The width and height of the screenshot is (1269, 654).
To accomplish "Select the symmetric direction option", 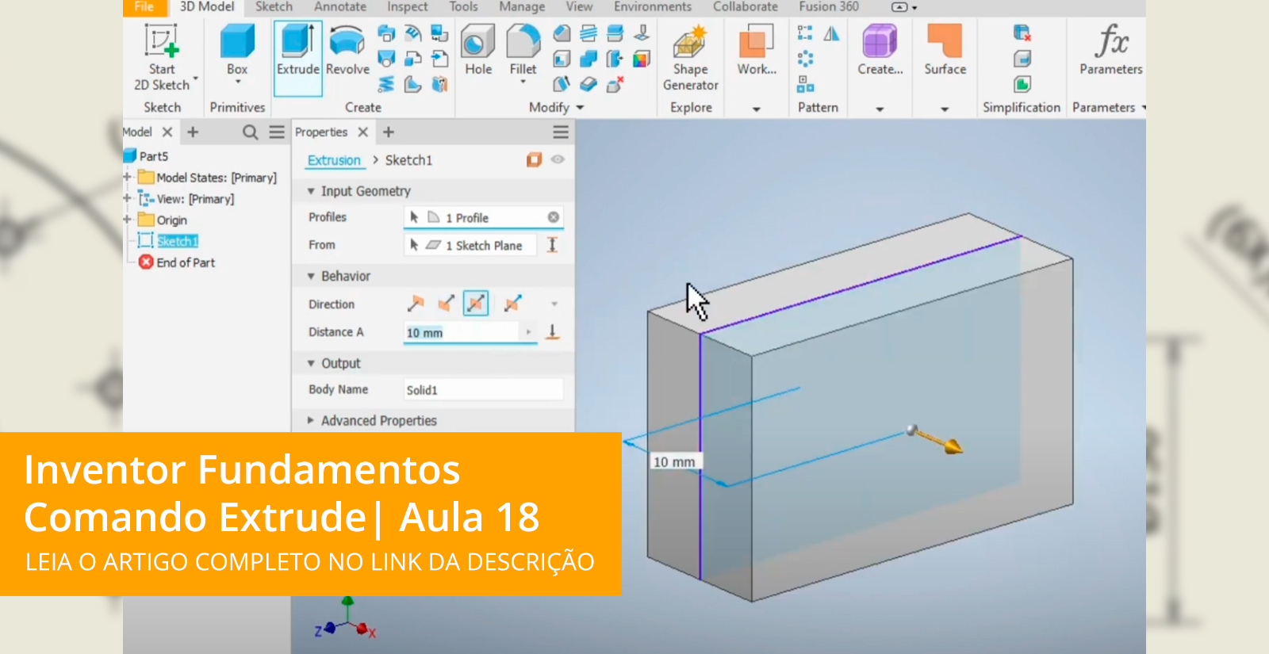I will (x=476, y=304).
